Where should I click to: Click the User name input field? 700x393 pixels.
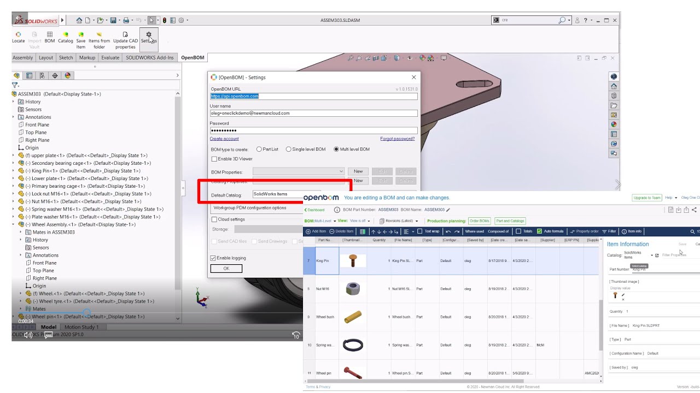click(x=314, y=113)
